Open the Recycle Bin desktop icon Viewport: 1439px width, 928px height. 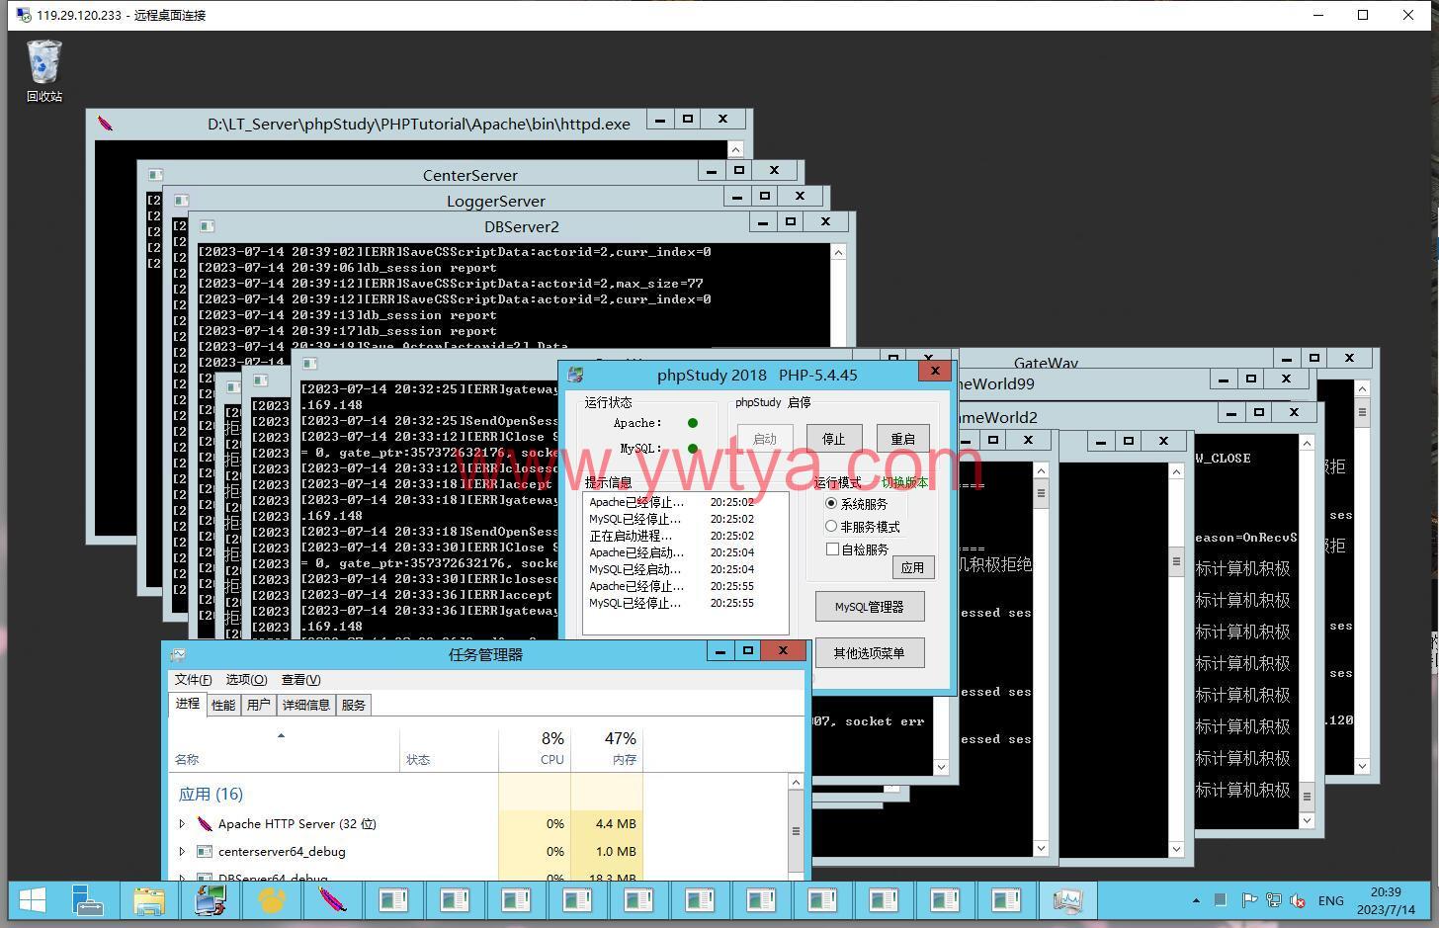pyautogui.click(x=44, y=70)
